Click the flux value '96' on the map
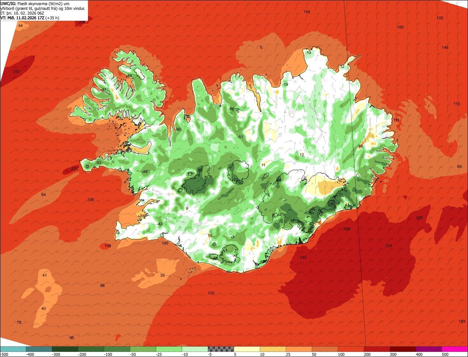The image size is (468, 357). click(x=72, y=338)
